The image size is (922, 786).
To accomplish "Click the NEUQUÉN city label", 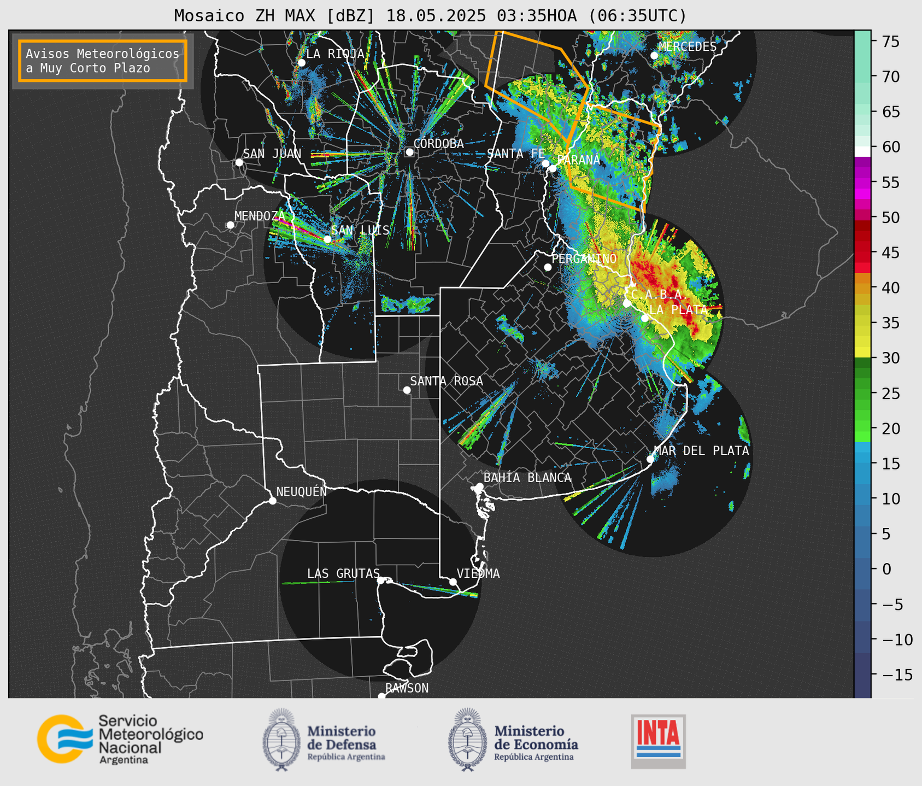I will click(301, 491).
